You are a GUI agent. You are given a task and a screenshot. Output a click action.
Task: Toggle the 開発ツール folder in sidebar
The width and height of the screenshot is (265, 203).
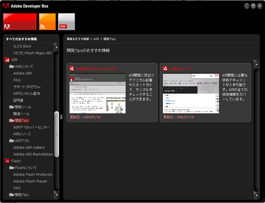(12, 107)
